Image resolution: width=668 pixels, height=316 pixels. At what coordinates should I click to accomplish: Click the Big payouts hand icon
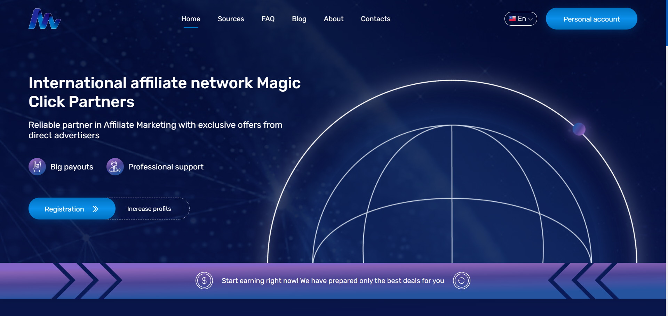37,167
